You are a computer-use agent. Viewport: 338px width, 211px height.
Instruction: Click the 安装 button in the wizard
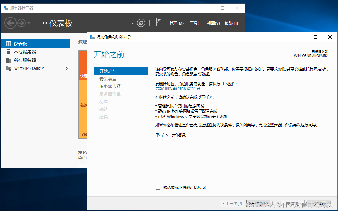coord(292,203)
